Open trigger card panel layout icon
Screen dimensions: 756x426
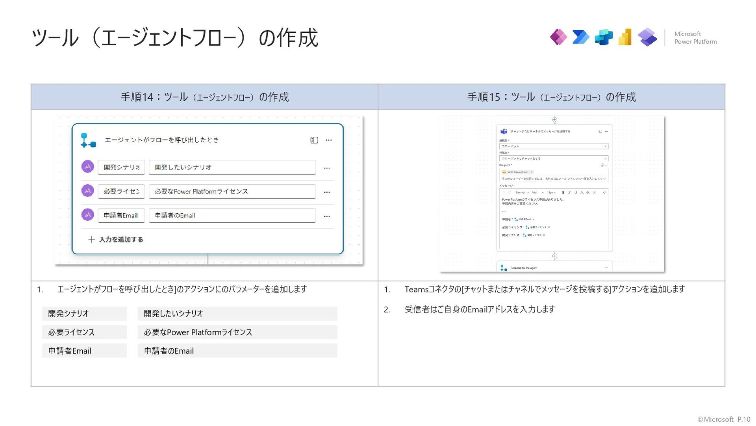click(314, 140)
